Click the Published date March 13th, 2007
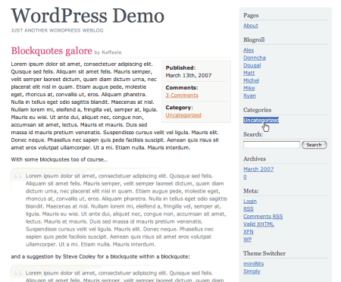 pyautogui.click(x=189, y=75)
